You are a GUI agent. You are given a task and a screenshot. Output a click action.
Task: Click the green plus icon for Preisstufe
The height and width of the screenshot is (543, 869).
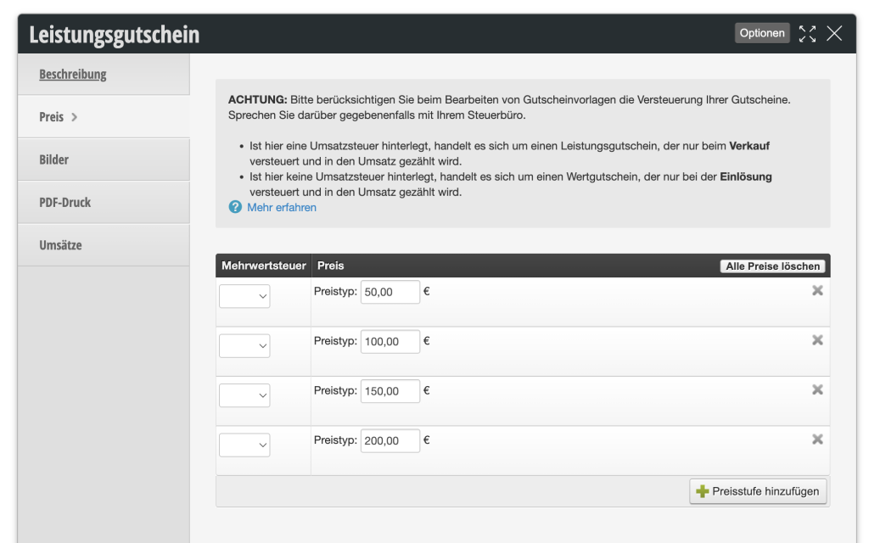[x=702, y=491]
